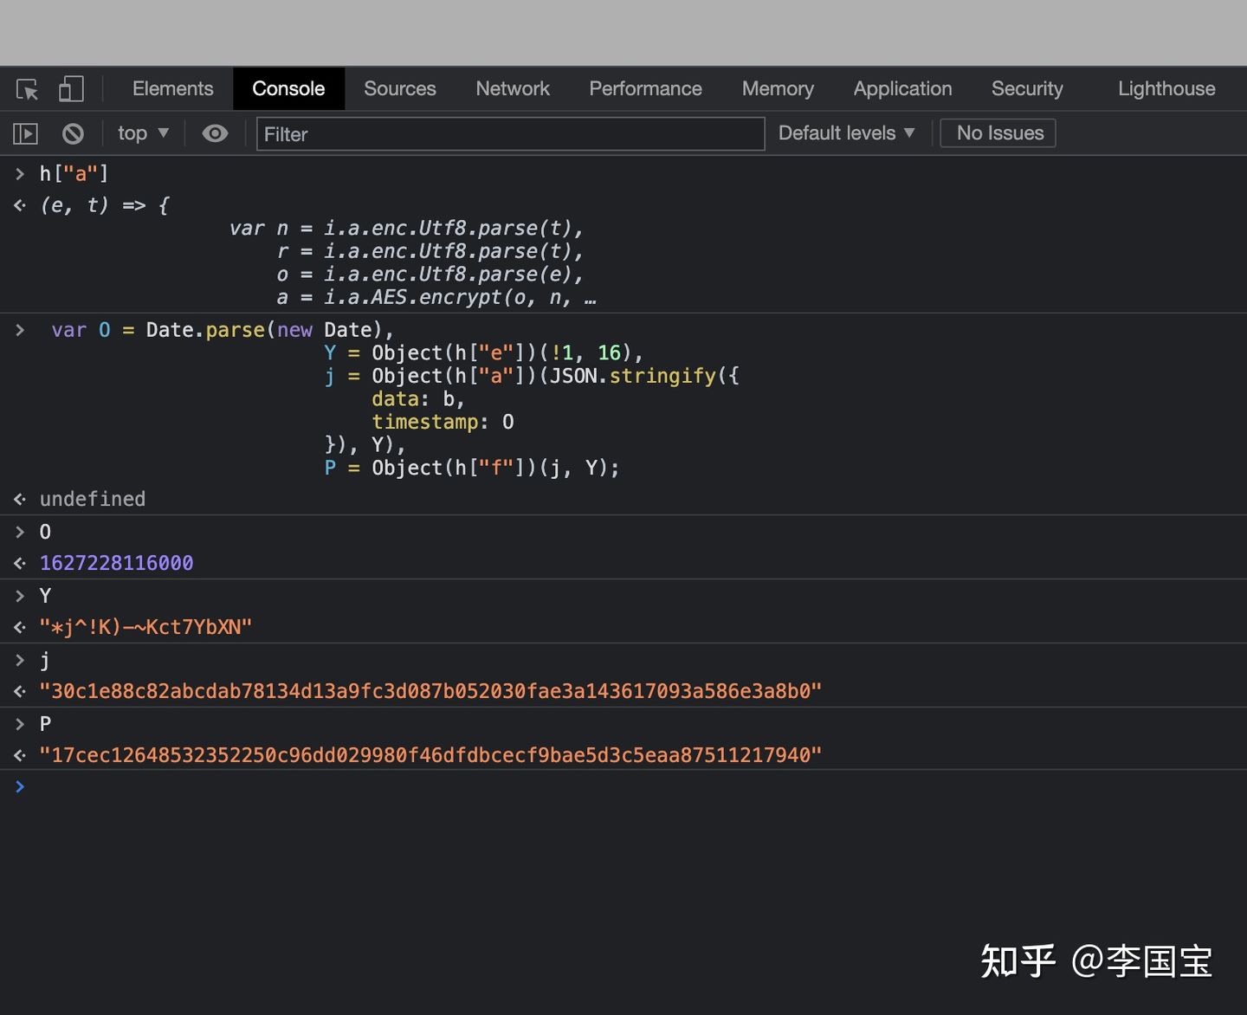Click the single-letter P input entry
The width and height of the screenshot is (1247, 1015).
tap(45, 725)
